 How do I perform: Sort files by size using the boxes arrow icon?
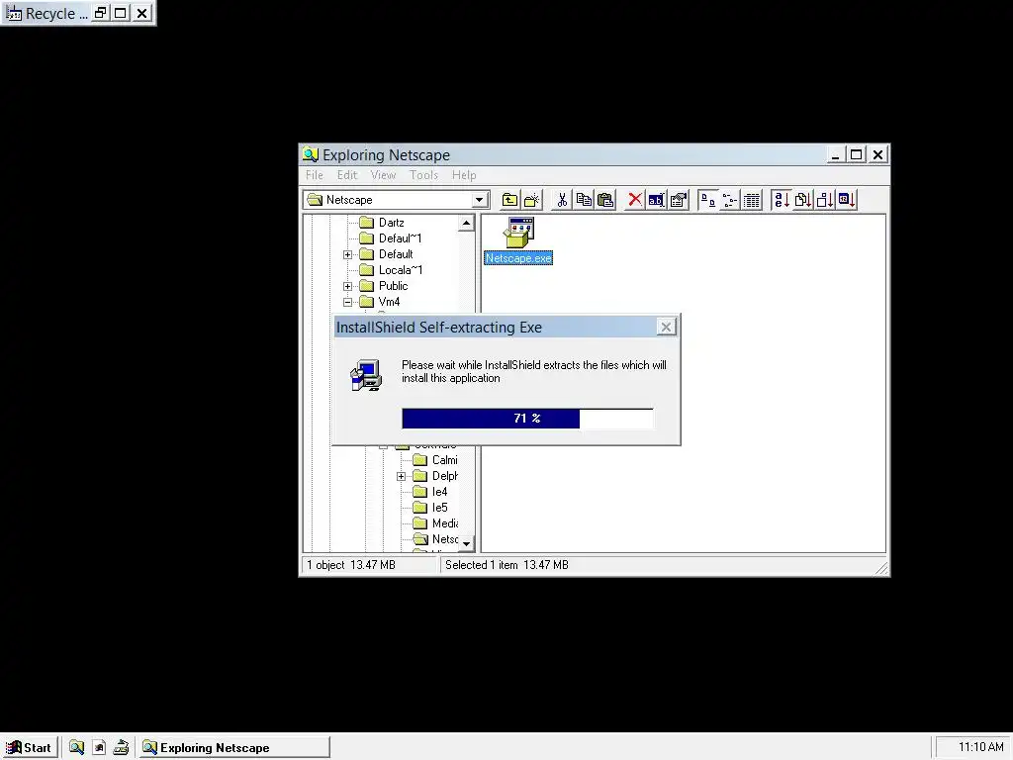pyautogui.click(x=825, y=200)
